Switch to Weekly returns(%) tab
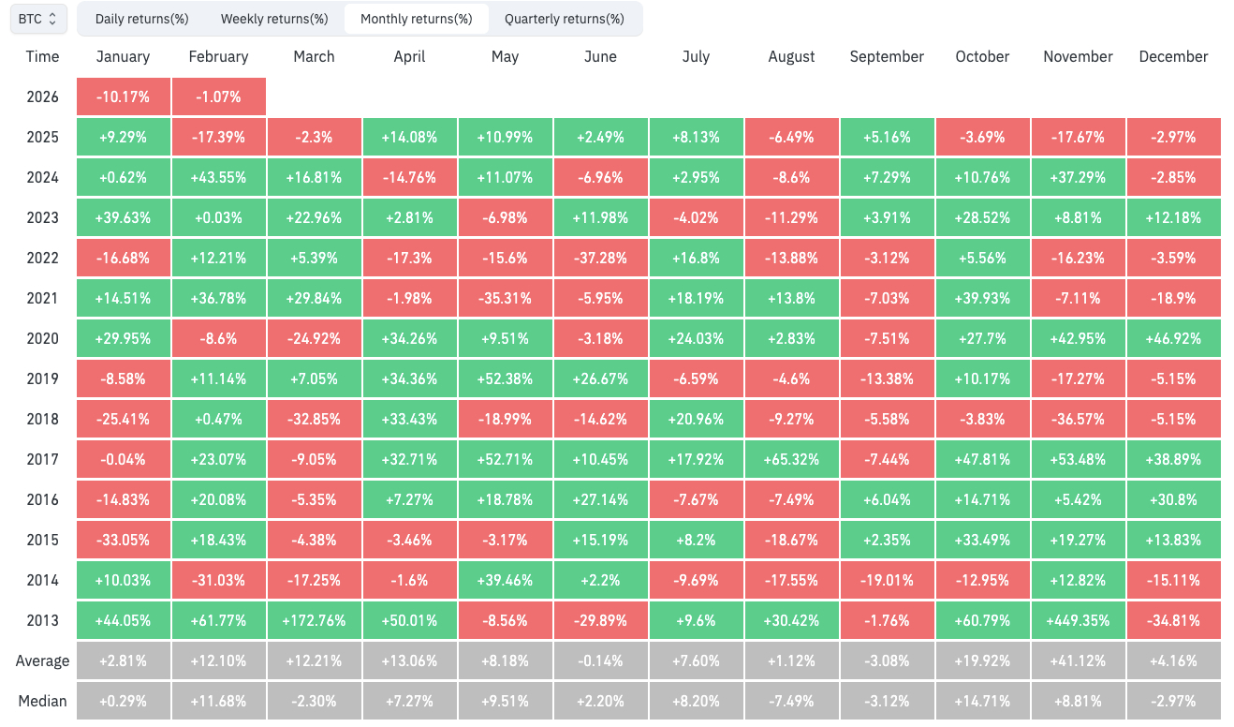Image resolution: width=1234 pixels, height=727 pixels. [274, 19]
